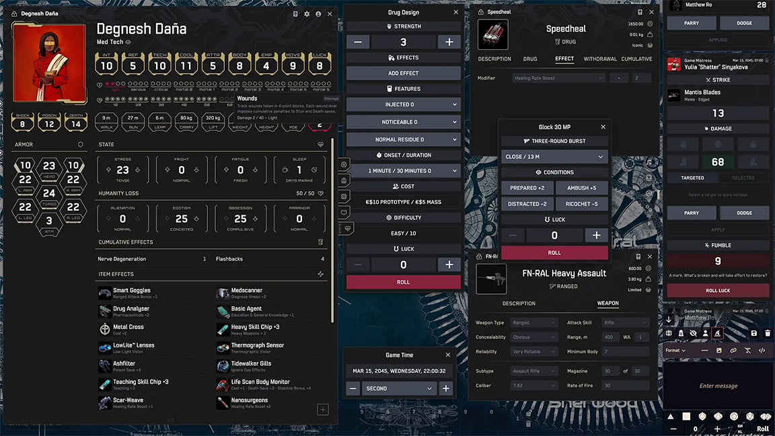
Task: Open the Description tab of FN-RAL Heavy Assault
Action: click(519, 303)
